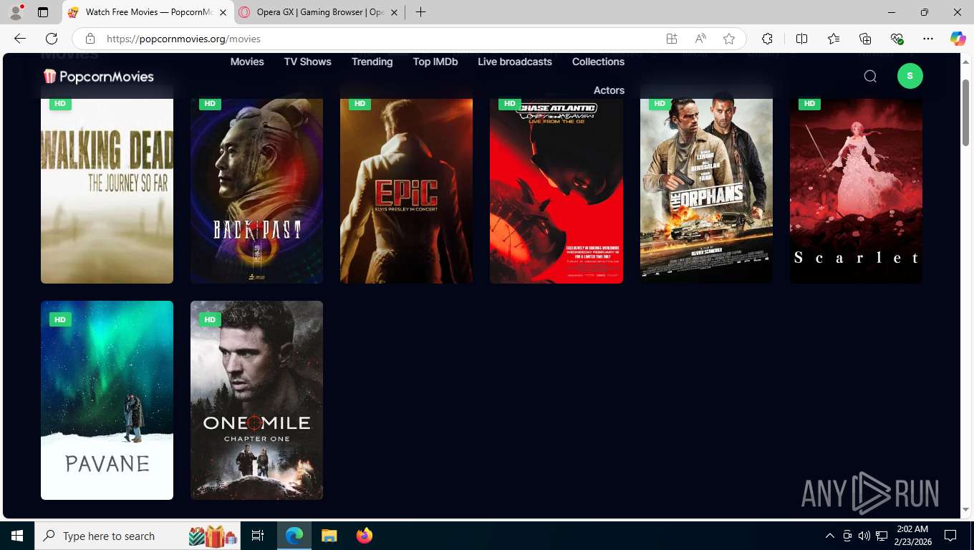Activate Read aloud icon in address bar
Screen dimensions: 974x550
pos(700,39)
